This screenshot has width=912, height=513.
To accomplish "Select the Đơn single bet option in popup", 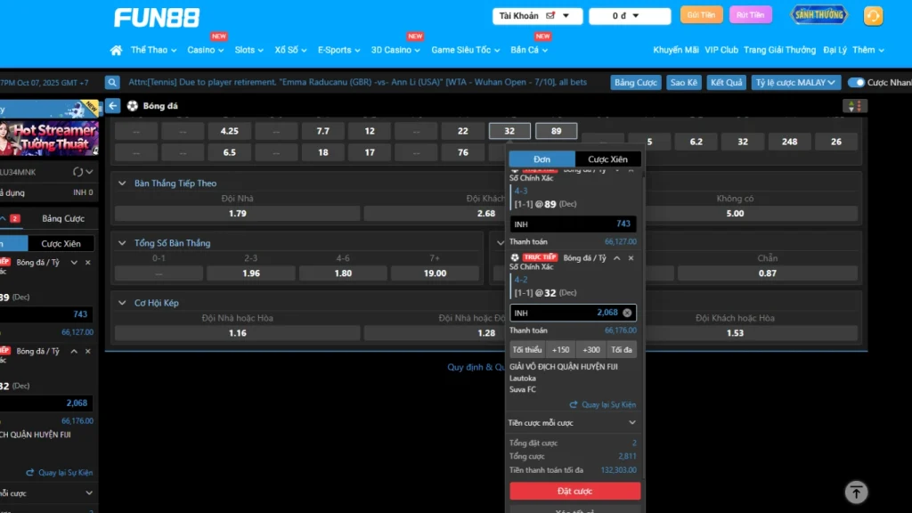I will pos(542,159).
